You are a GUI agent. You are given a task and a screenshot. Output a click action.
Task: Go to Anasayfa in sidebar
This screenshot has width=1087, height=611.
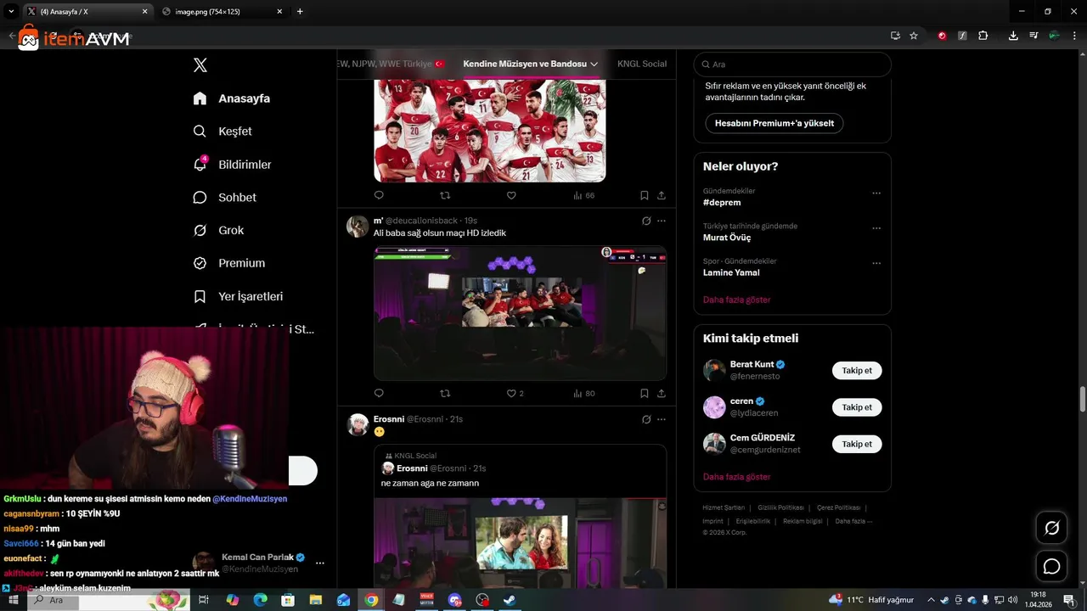click(231, 98)
